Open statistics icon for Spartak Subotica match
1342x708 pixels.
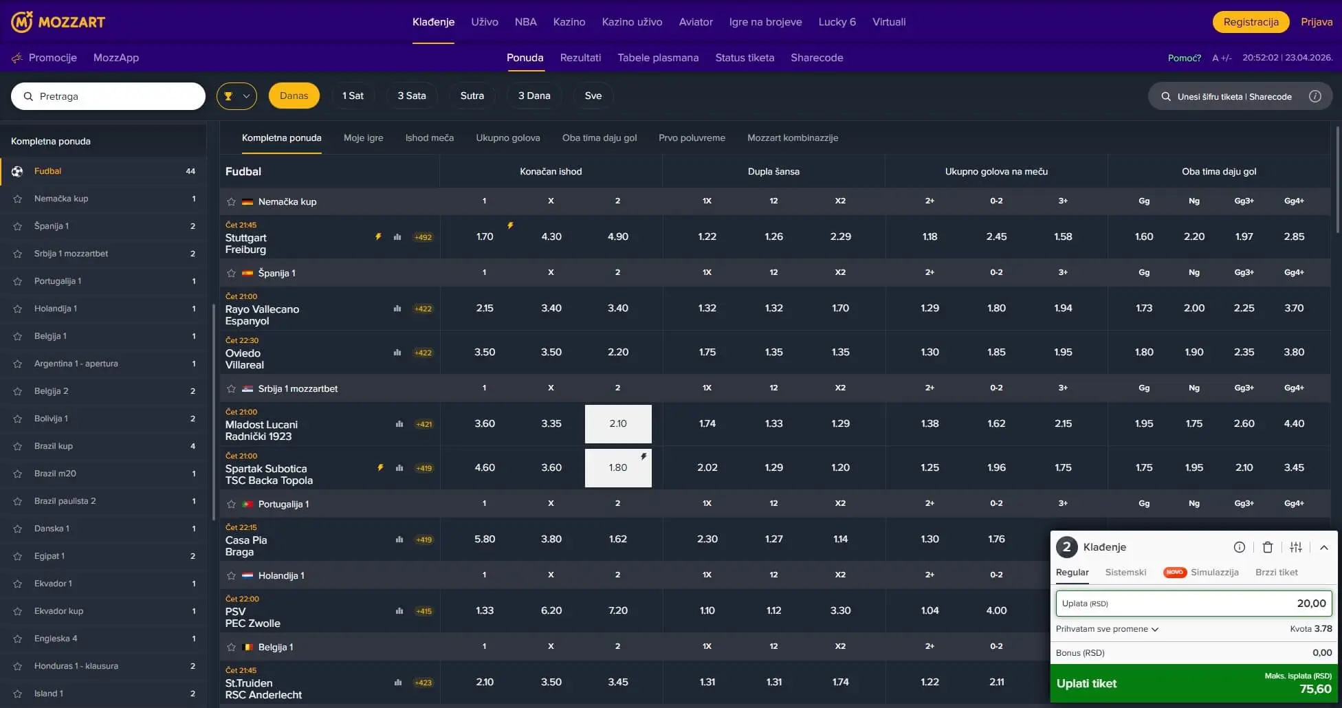(399, 468)
